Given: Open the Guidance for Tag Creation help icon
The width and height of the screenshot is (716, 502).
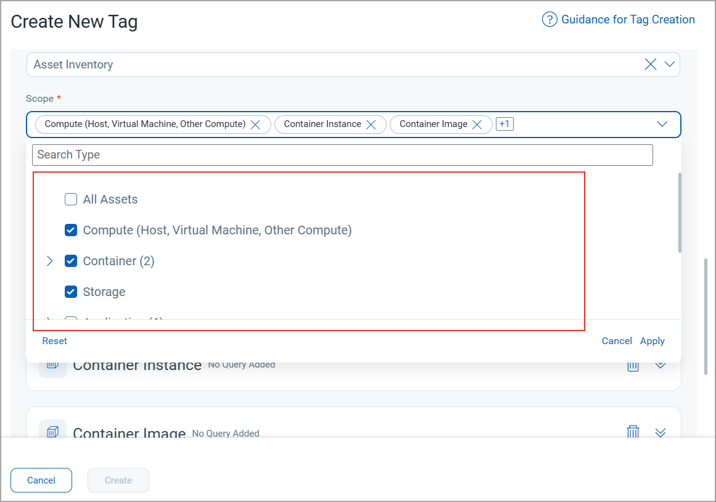Looking at the screenshot, I should click(x=549, y=20).
